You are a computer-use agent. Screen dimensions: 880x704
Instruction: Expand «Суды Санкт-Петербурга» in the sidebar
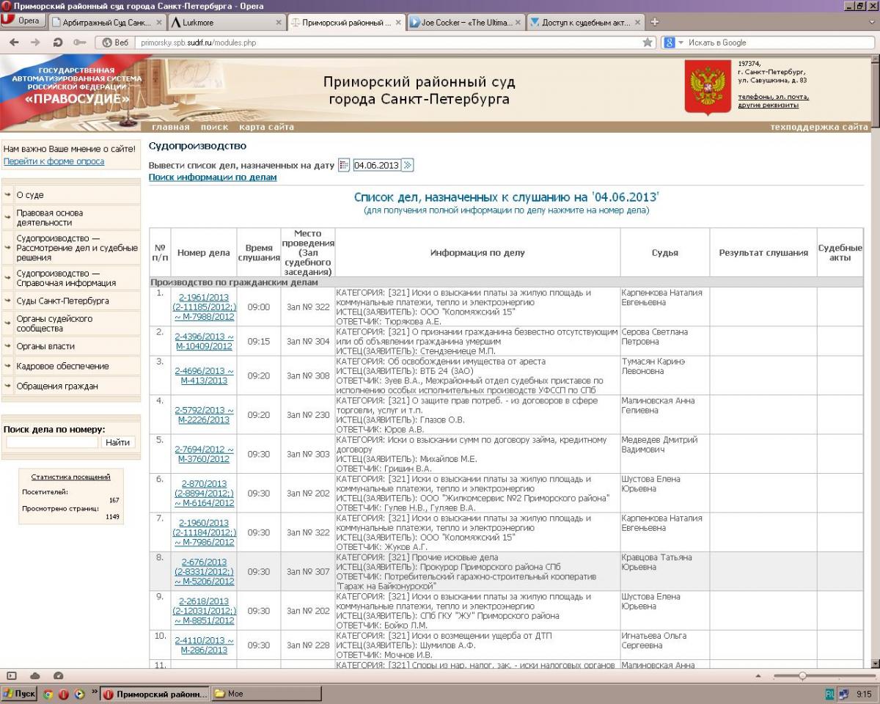(62, 301)
